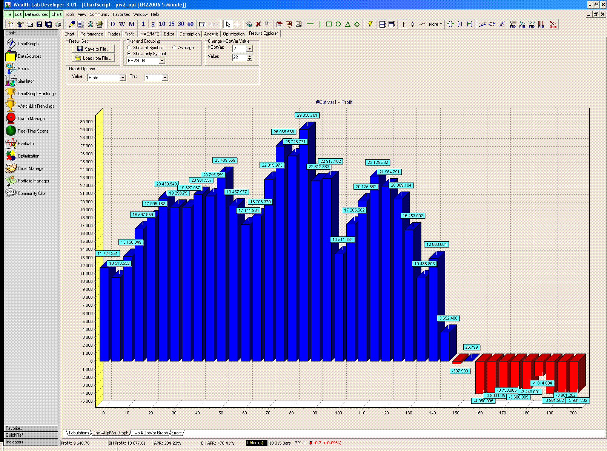The width and height of the screenshot is (607, 451).
Task: Increase the #OptVar Value spinner
Action: point(249,56)
